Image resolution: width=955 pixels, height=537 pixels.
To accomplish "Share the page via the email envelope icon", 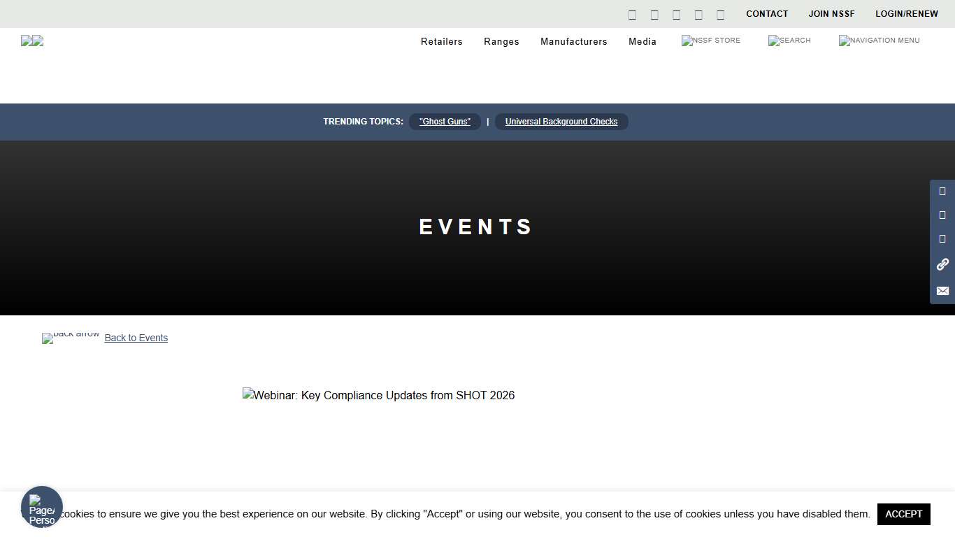I will click(x=942, y=291).
